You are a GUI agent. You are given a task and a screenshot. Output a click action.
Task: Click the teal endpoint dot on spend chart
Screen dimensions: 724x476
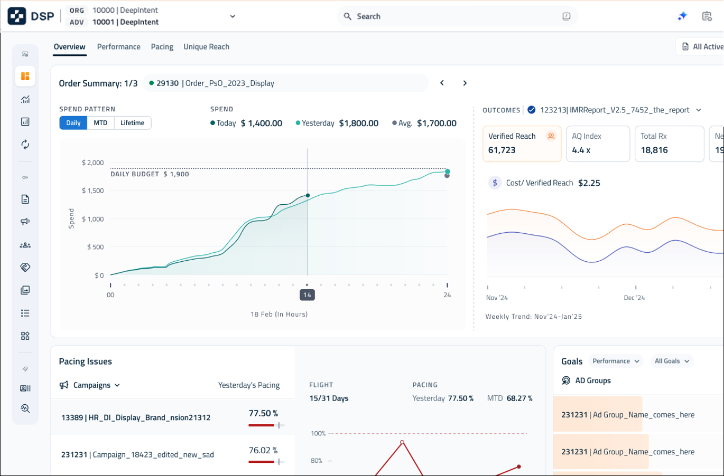coord(448,172)
